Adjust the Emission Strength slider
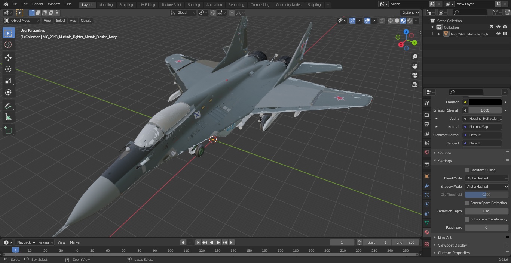Viewport: 511px width, 263px height. [x=485, y=110]
